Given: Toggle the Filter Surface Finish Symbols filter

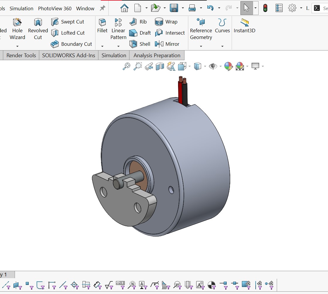Looking at the screenshot, I should pyautogui.click(x=109, y=285).
